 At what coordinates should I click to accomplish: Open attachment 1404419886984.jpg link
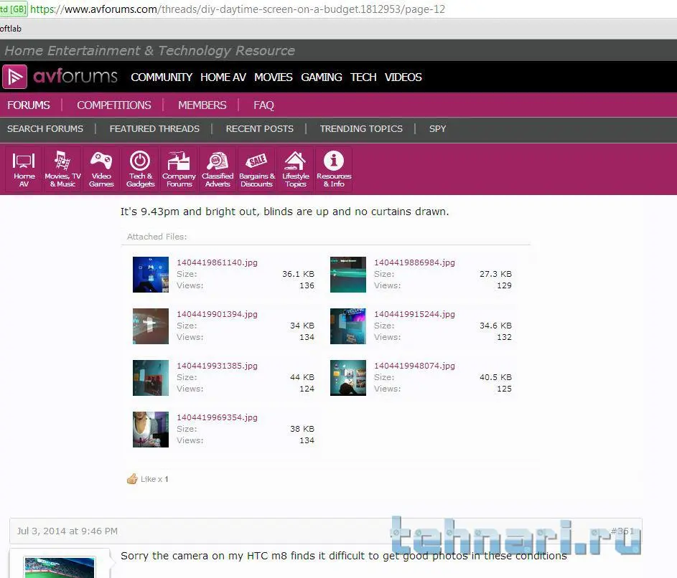click(414, 262)
